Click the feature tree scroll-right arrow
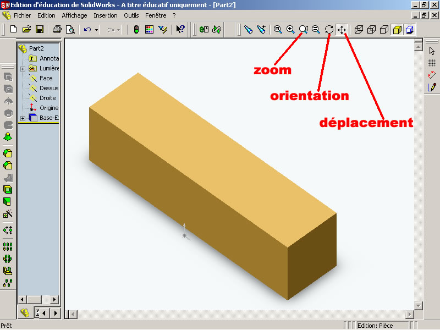The image size is (440, 330). tap(54, 299)
